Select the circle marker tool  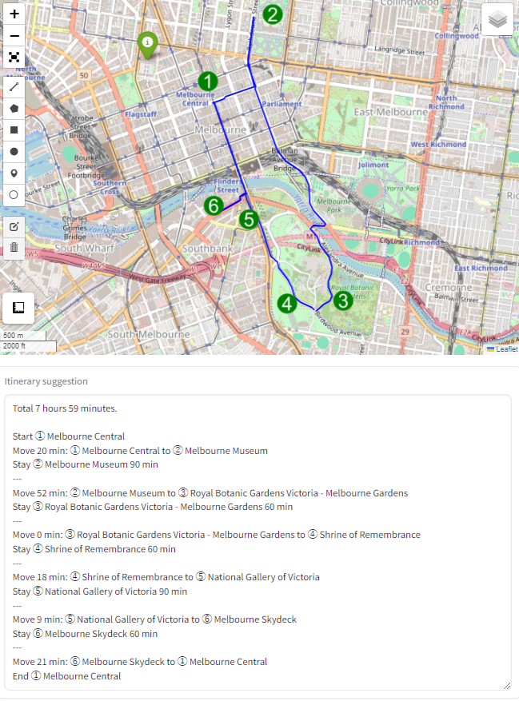tap(14, 195)
